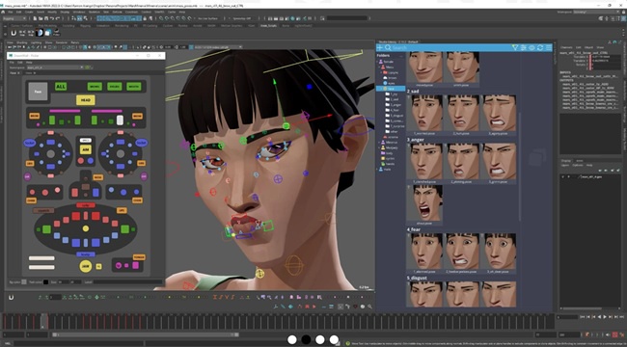Click the Bg color swatch in Picker

24,281
